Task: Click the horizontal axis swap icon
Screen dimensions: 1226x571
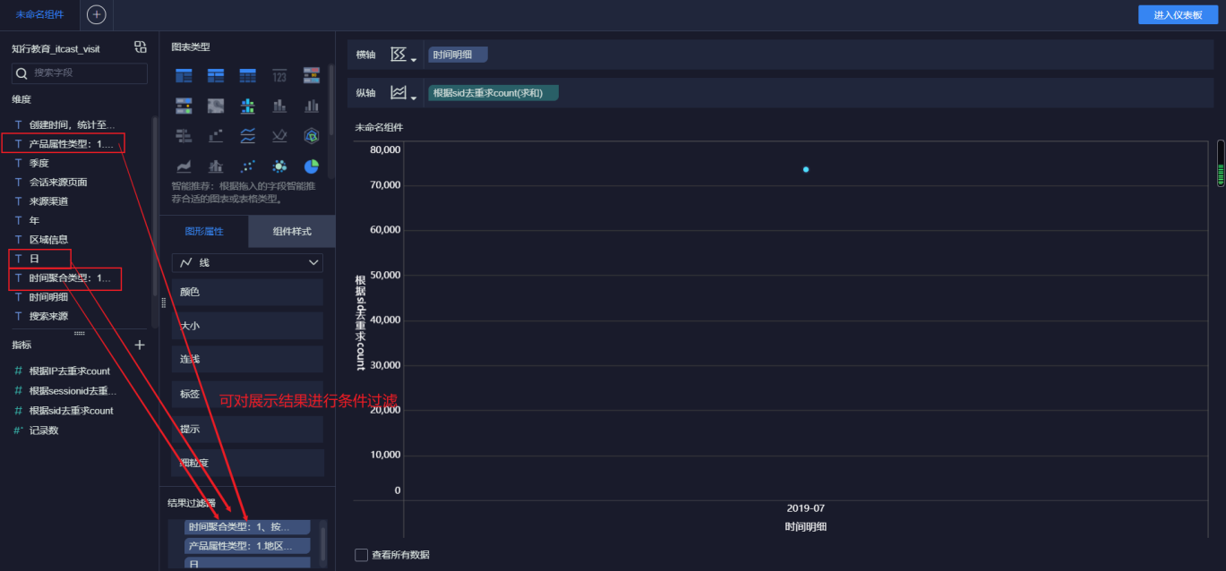Action: [399, 55]
